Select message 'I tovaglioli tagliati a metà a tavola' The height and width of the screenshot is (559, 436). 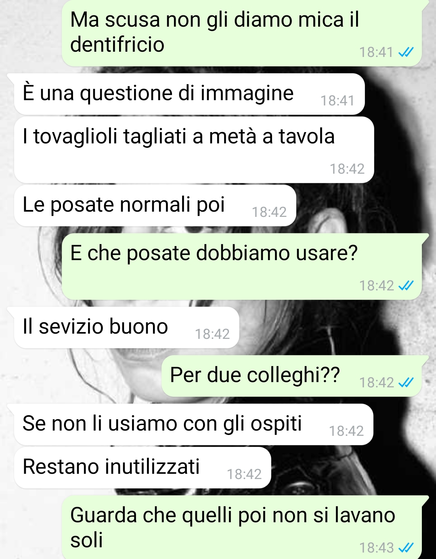pos(194,149)
